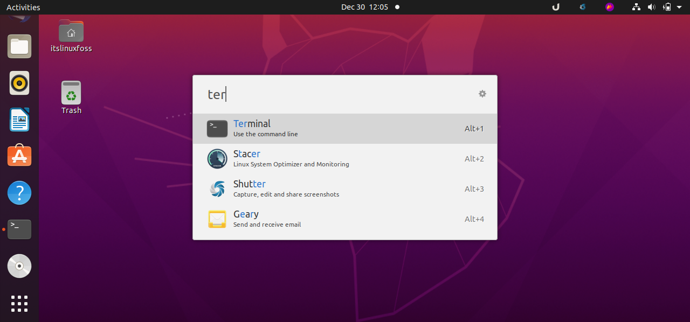Open the itslinuxfoss home folder on desktop
690x322 pixels.
coord(71,36)
